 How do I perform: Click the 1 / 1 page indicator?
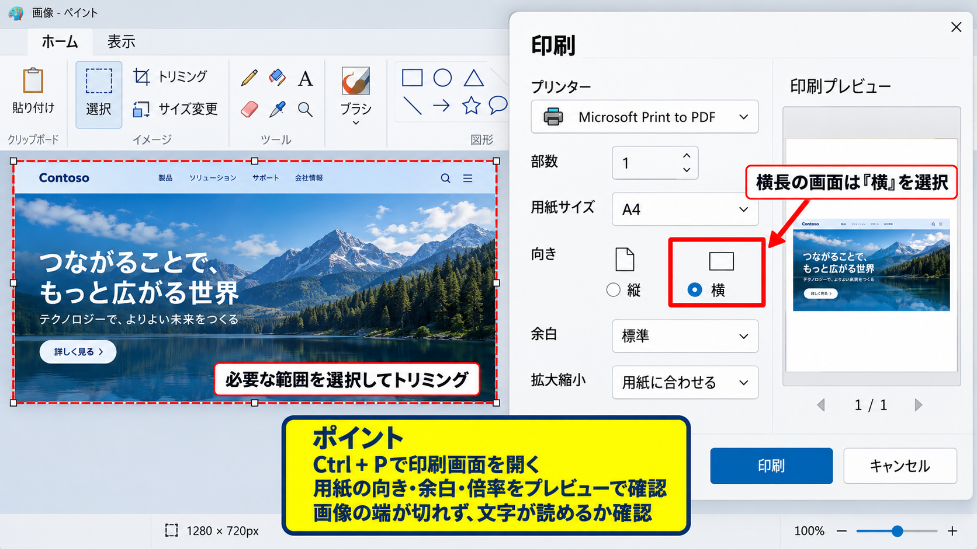click(x=871, y=405)
